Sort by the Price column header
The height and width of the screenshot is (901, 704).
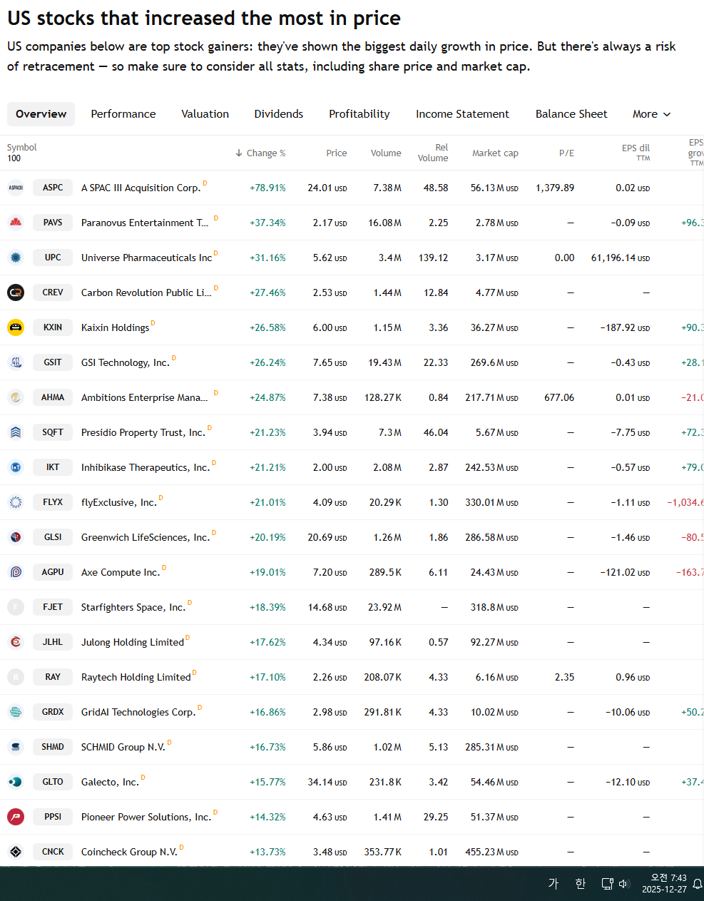(x=337, y=153)
